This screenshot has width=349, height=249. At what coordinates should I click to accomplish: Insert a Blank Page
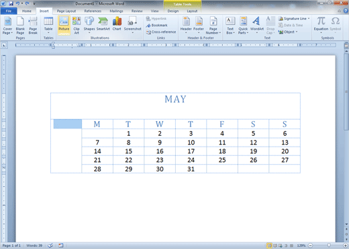pyautogui.click(x=20, y=25)
